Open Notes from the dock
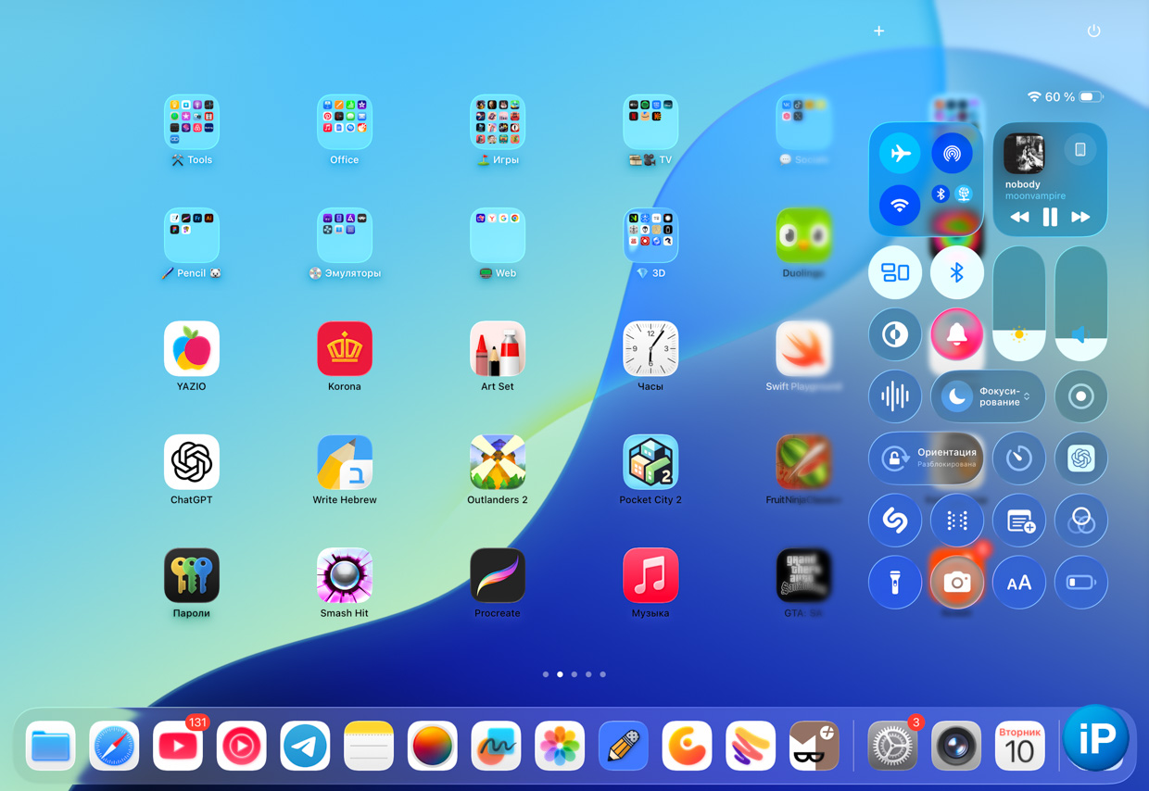1149x791 pixels. [x=369, y=746]
